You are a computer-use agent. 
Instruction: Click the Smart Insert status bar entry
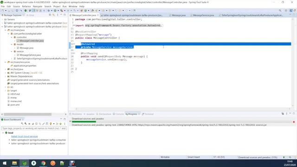tap(194, 157)
